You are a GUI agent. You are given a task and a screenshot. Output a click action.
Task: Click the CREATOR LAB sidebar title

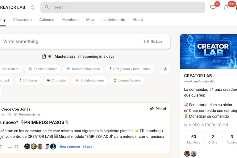198,76
